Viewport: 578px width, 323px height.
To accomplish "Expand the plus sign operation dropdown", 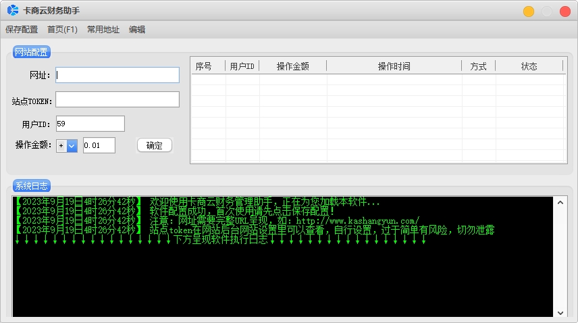I will tap(72, 145).
